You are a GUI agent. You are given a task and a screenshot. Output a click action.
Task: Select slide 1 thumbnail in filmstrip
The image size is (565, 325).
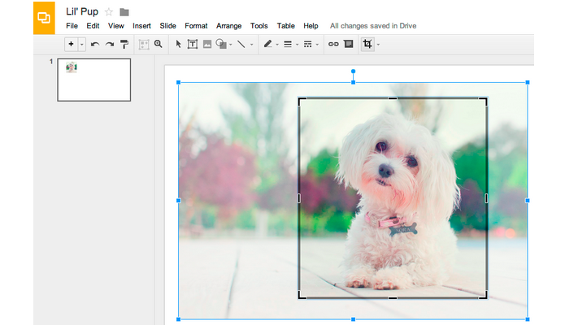(x=93, y=80)
